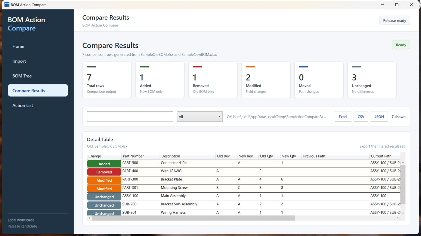Sort by Old Rev column header
The image size is (421, 236).
coord(226,156)
